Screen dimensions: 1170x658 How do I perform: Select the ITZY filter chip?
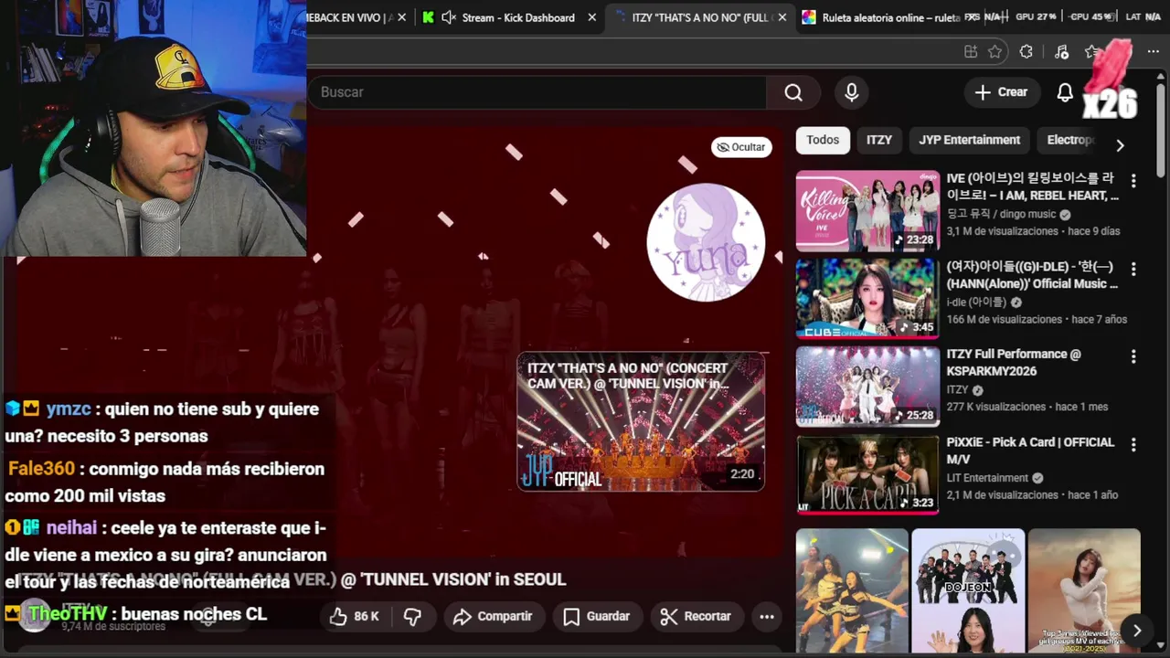(879, 140)
